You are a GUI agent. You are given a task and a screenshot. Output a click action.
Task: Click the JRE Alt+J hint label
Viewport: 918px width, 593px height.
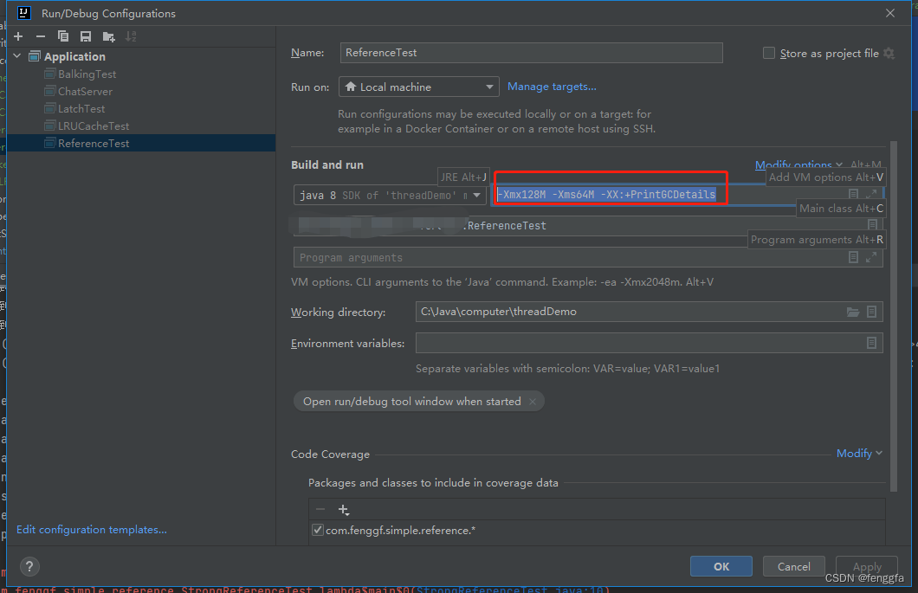[463, 177]
